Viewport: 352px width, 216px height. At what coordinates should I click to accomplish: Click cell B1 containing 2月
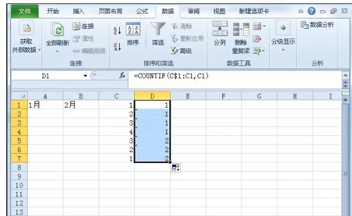[x=81, y=105]
